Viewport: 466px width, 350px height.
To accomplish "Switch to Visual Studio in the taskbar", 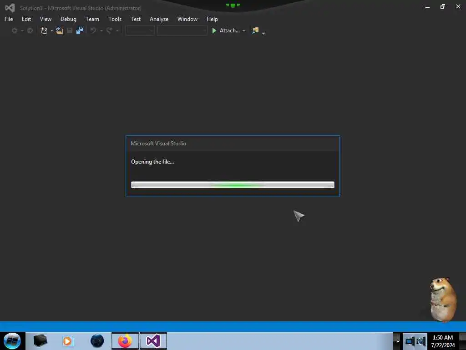I will pyautogui.click(x=153, y=341).
